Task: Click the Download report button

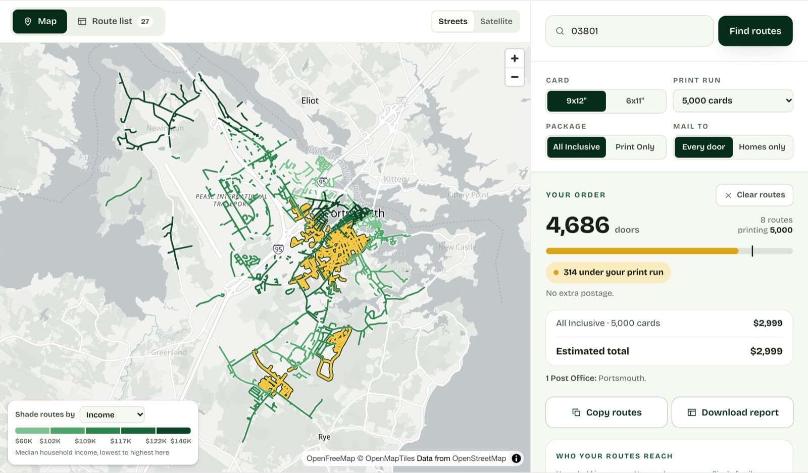Action: pos(733,412)
